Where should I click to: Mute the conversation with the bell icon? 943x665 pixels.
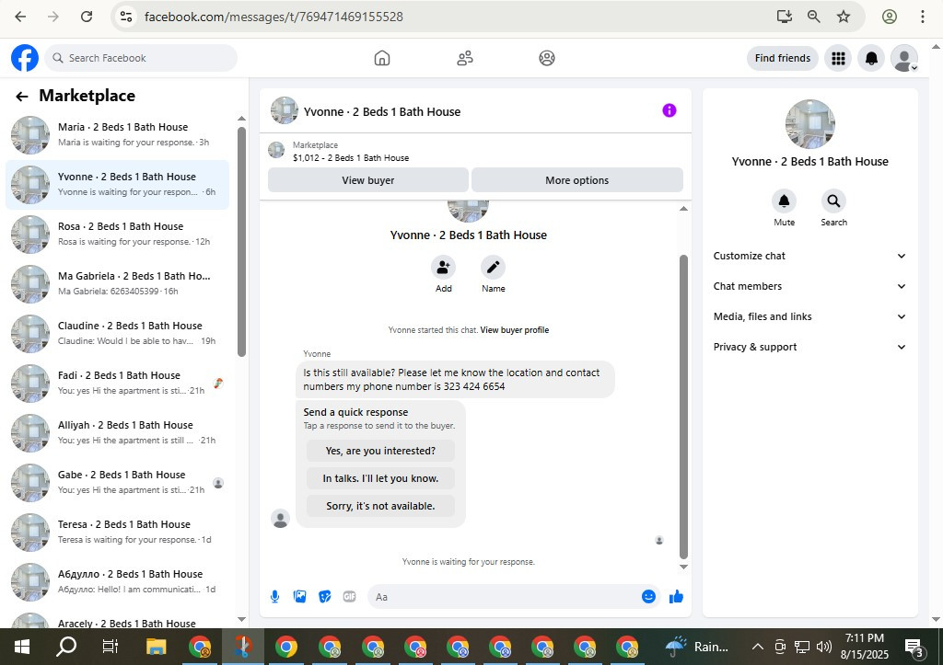(785, 201)
